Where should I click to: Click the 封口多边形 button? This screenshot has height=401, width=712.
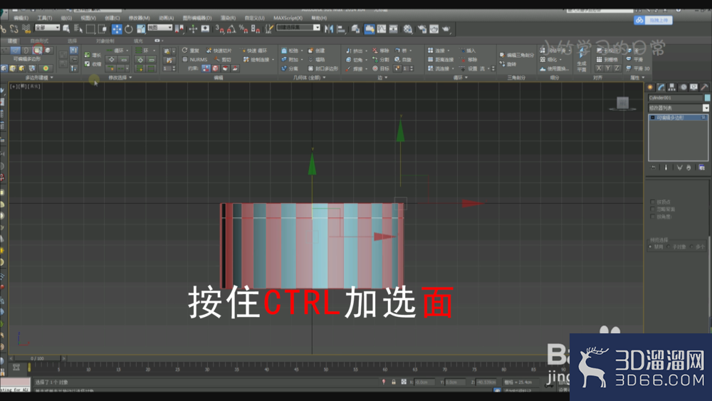click(x=323, y=68)
